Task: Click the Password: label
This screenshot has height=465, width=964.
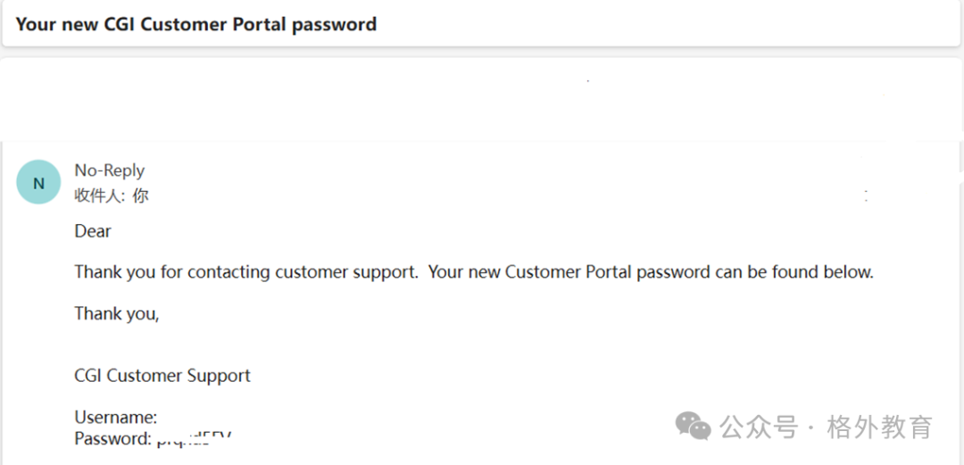Action: 112,438
